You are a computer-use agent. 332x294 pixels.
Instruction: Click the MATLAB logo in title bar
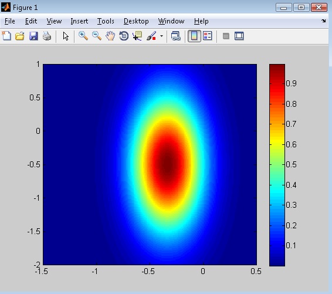point(6,7)
